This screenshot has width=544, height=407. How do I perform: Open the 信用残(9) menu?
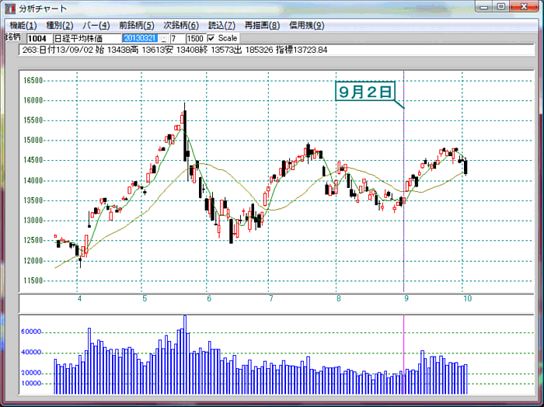(307, 26)
